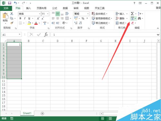
Task: Open the font color dropdown arrow
Action: tap(39, 23)
